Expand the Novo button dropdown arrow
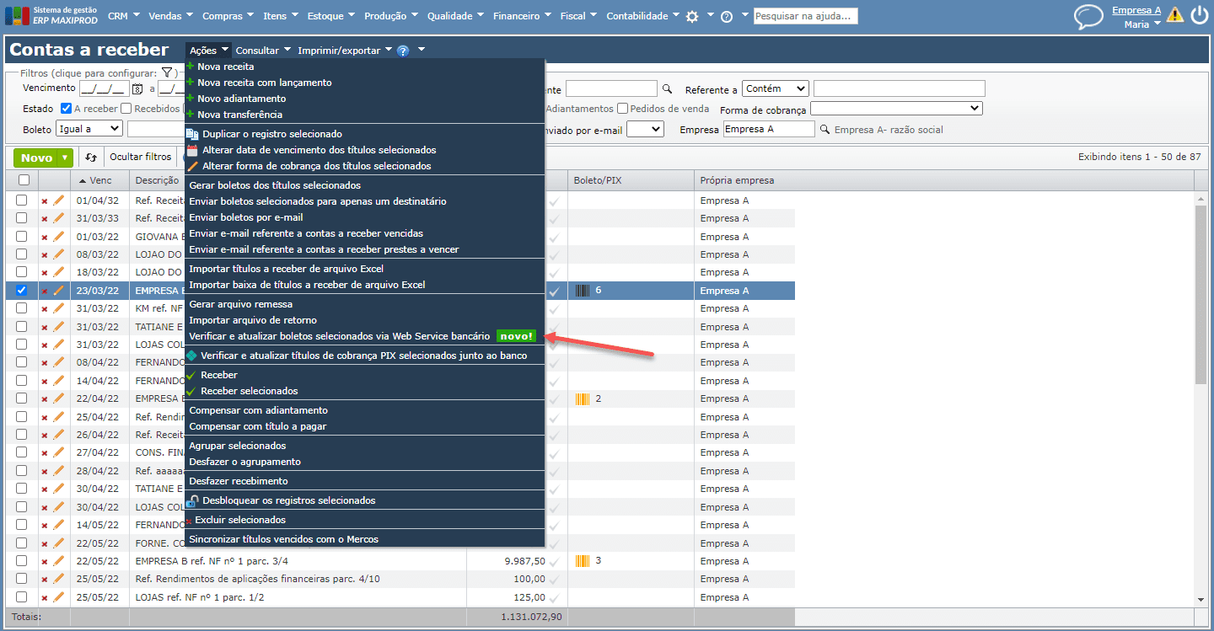 point(65,158)
